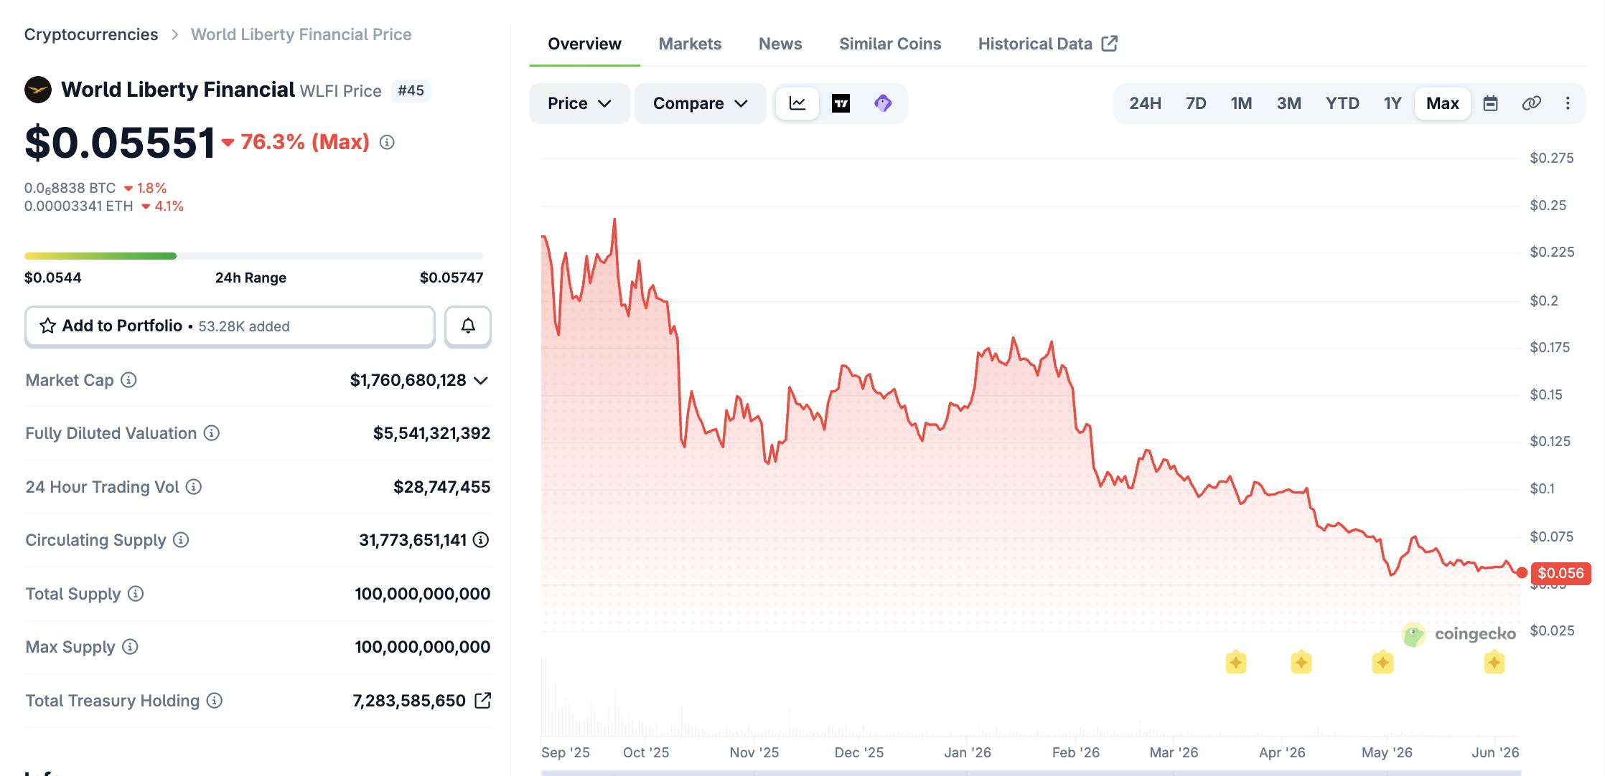This screenshot has width=1605, height=776.
Task: Open the Total Supply info icon
Action: [136, 594]
